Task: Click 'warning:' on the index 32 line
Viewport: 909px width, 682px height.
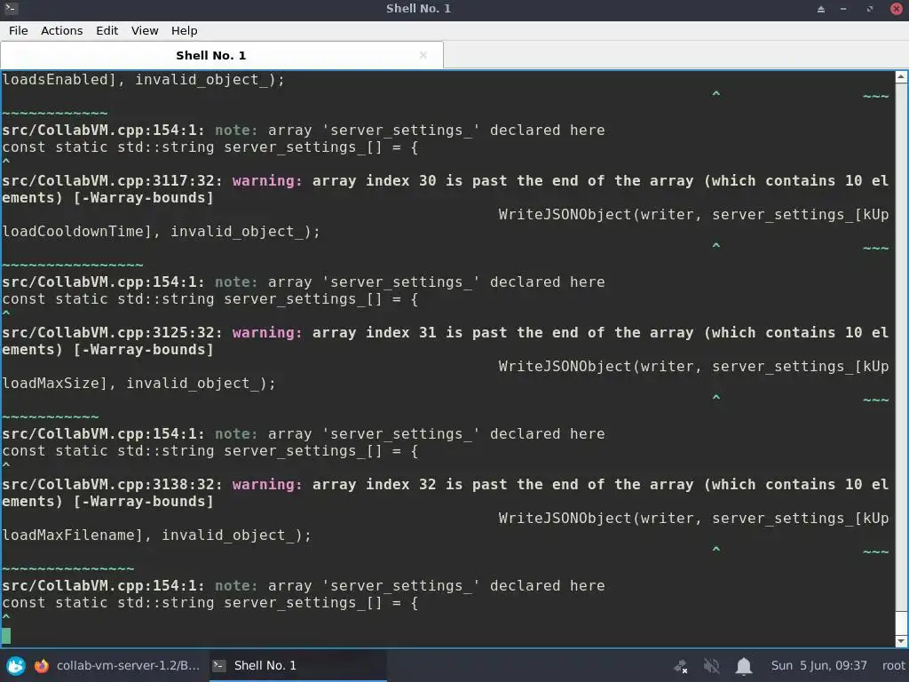Action: coord(267,485)
